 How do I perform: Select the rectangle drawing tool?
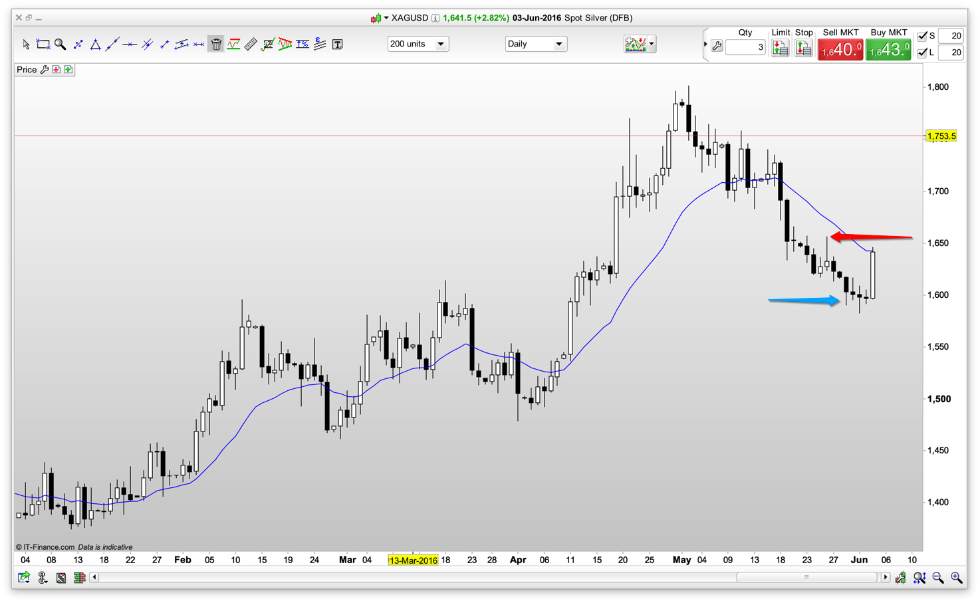(43, 45)
